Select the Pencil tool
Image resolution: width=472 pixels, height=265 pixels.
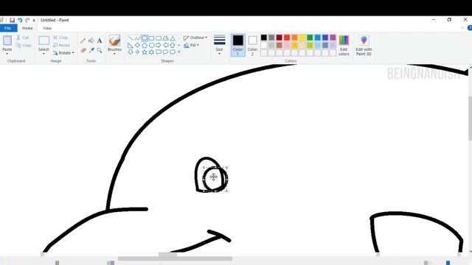[x=83, y=40]
